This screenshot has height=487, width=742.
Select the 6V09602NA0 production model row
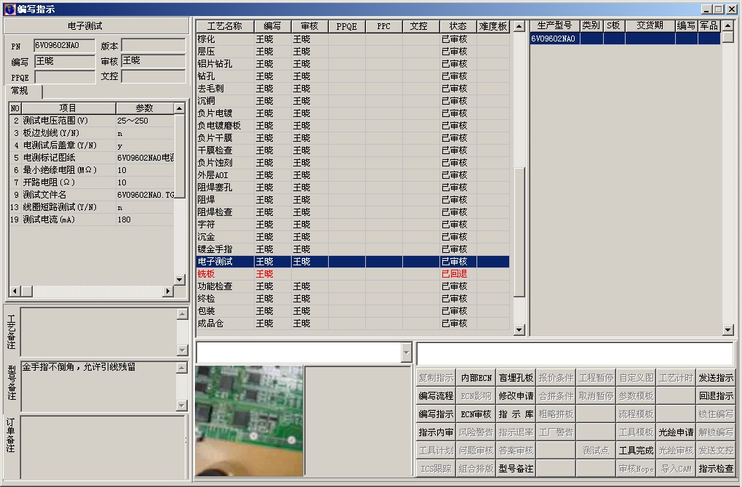coord(625,39)
